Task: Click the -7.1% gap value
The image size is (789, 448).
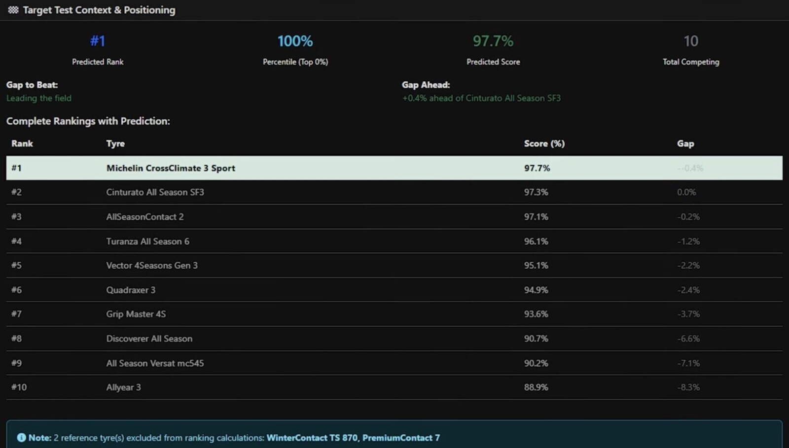Action: pyautogui.click(x=688, y=363)
